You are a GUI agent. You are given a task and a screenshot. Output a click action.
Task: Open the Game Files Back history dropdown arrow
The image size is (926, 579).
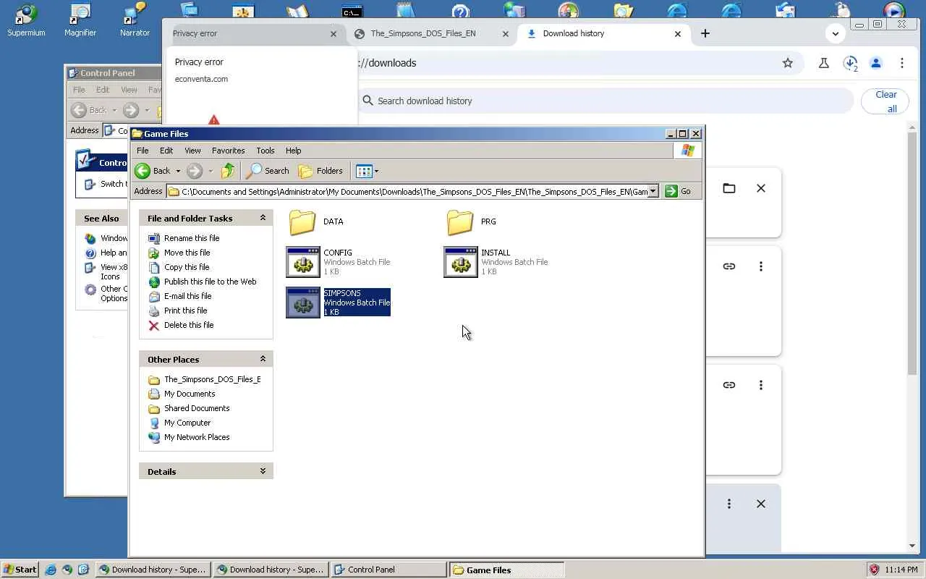[x=178, y=172]
